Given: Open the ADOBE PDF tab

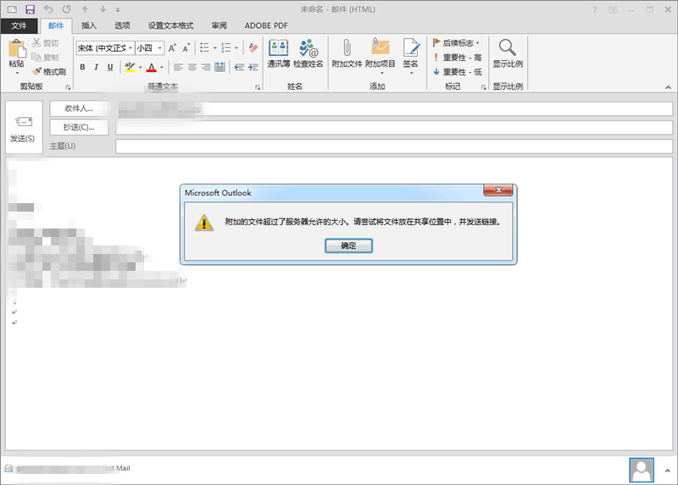Looking at the screenshot, I should coord(266,25).
